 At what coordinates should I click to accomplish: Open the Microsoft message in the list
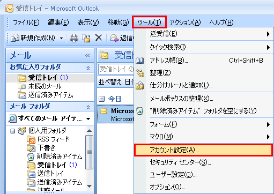coord(116,115)
